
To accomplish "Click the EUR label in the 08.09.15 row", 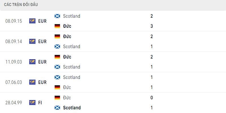I will point(42,21).
